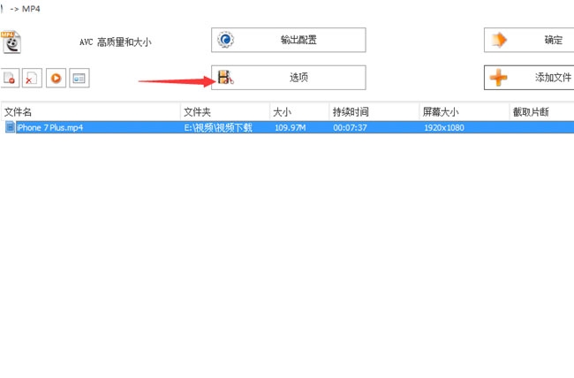Click the video file icon beside iPhone 7 Plus.mp4
The height and width of the screenshot is (378, 574).
10,127
